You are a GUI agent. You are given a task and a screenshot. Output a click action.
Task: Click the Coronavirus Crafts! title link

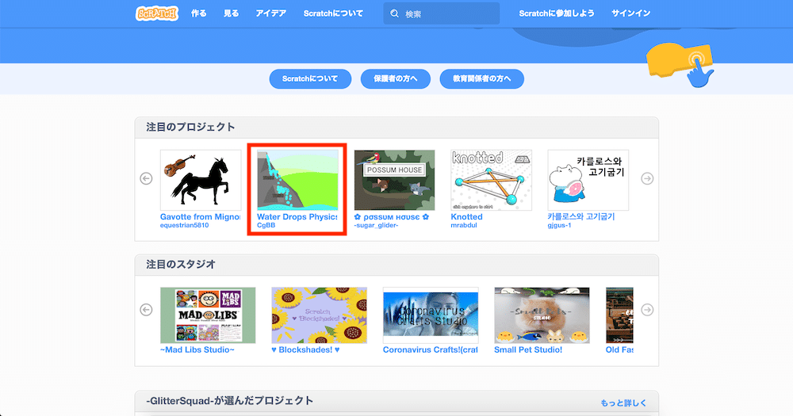pyautogui.click(x=431, y=349)
